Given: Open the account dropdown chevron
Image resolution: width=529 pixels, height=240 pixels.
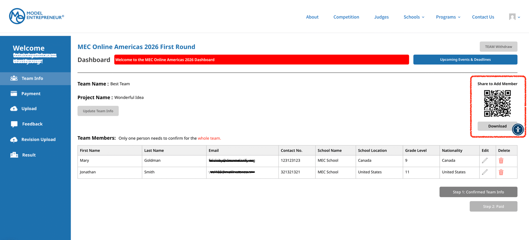Looking at the screenshot, I should pos(519,17).
